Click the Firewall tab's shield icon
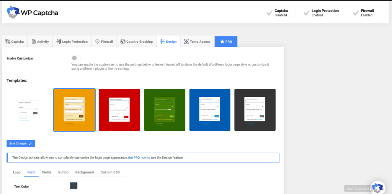The image size is (392, 194). click(98, 42)
